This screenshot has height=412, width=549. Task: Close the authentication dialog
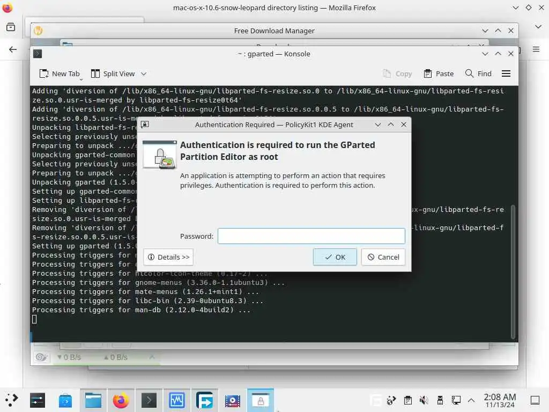click(x=404, y=124)
